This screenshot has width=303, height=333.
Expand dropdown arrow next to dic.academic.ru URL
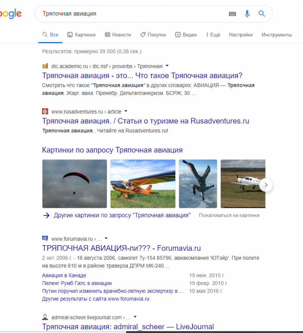(x=167, y=66)
